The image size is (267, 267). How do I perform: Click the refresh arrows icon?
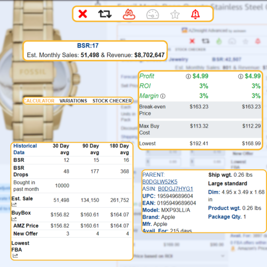click(x=105, y=14)
